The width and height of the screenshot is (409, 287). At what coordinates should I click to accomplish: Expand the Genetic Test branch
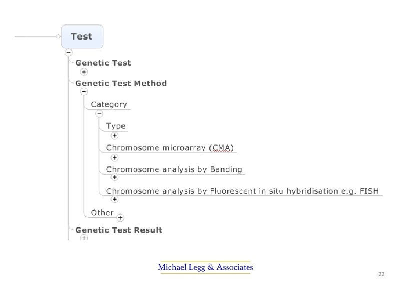(x=84, y=72)
